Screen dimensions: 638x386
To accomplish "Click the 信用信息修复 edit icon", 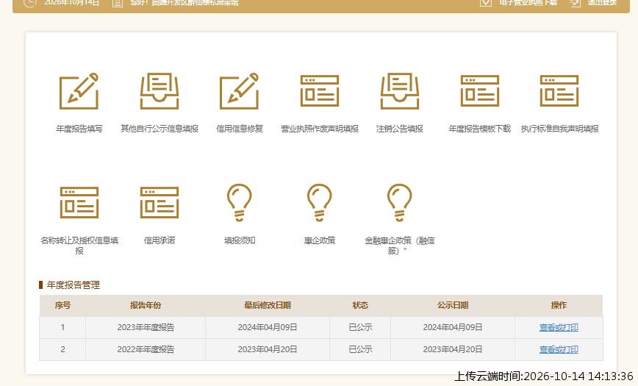I will [240, 91].
